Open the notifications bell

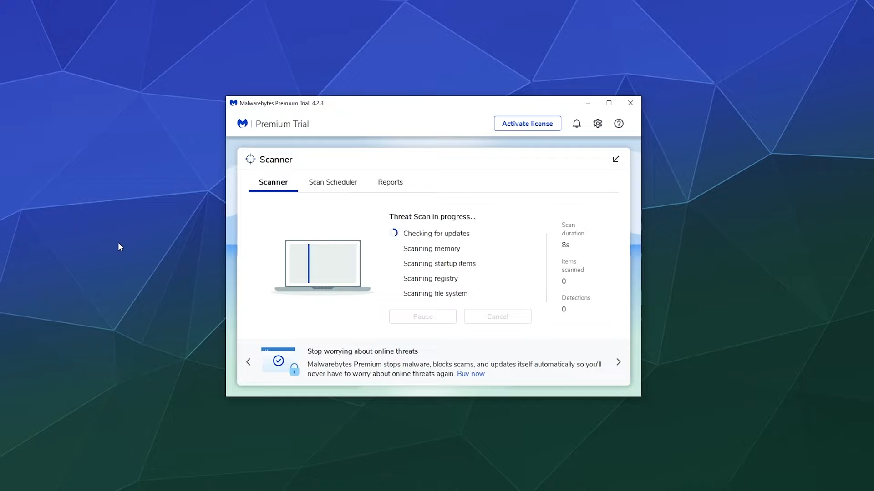pyautogui.click(x=576, y=124)
